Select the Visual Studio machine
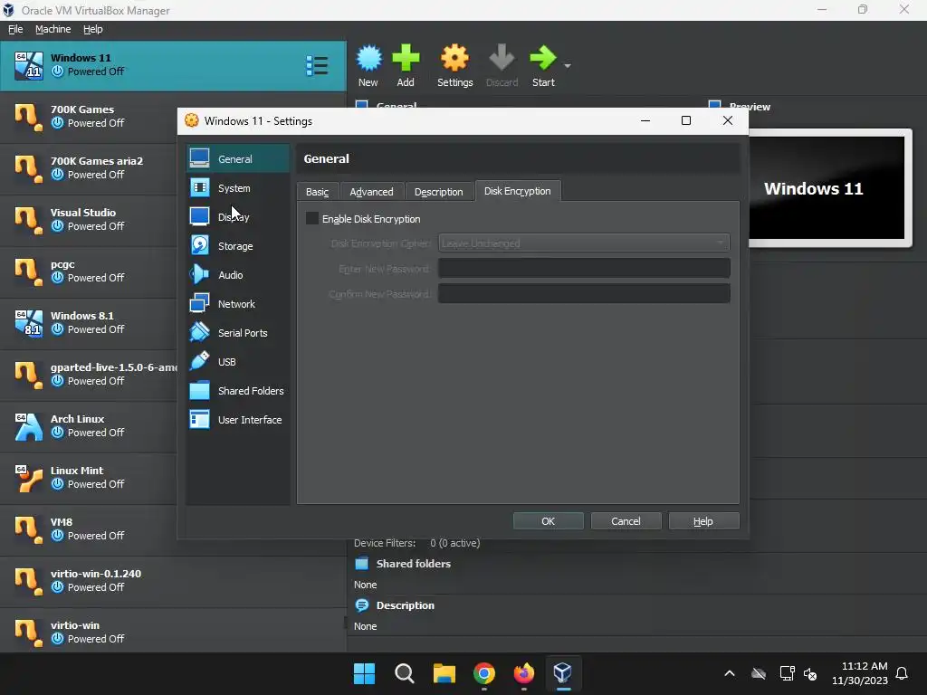This screenshot has width=927, height=695. click(x=89, y=220)
